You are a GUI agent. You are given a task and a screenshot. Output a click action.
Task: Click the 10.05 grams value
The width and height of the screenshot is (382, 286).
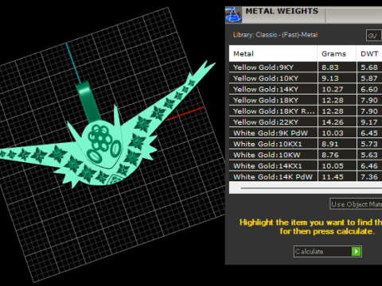click(x=333, y=166)
